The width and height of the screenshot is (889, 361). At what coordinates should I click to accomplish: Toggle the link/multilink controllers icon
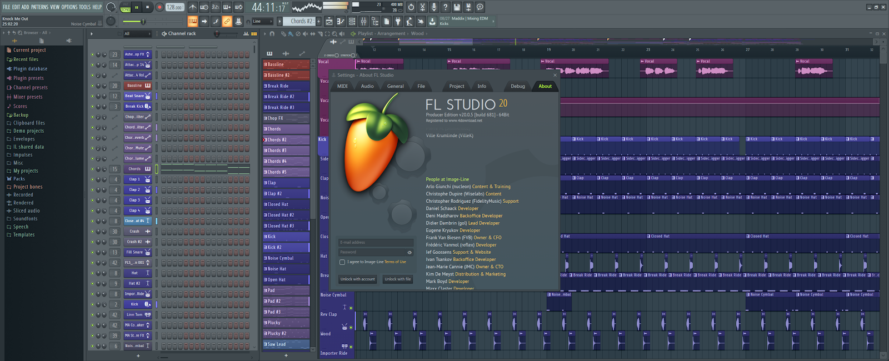pos(227,21)
